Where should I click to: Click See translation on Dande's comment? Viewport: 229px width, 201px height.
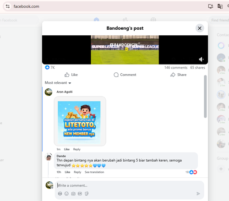click(94, 172)
